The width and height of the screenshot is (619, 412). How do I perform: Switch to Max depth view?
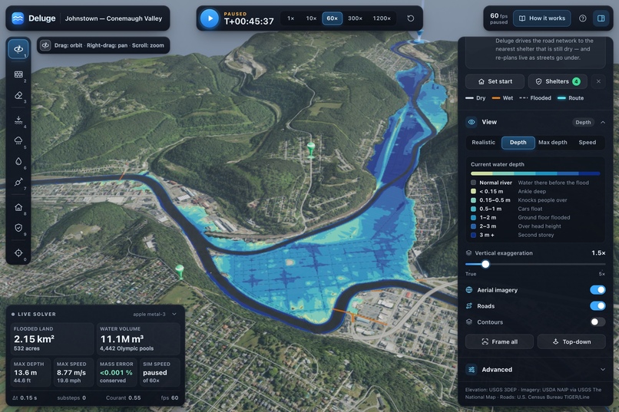pos(553,143)
